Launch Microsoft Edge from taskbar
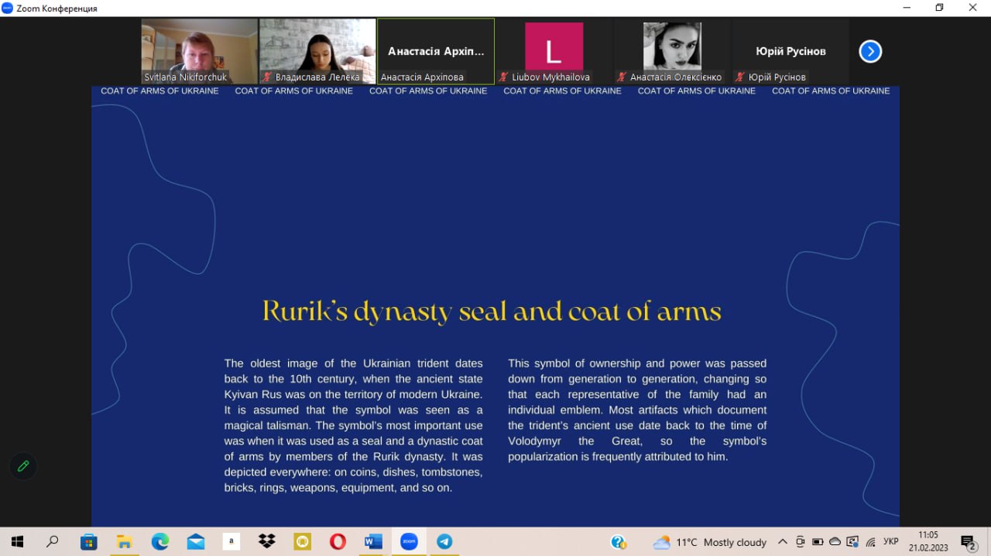991x556 pixels. (x=160, y=542)
